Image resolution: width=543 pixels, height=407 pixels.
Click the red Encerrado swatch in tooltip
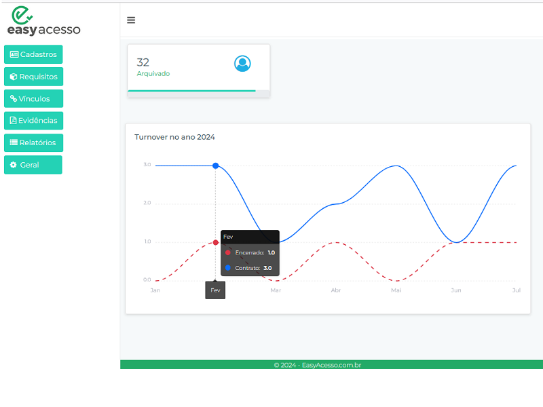pos(228,252)
